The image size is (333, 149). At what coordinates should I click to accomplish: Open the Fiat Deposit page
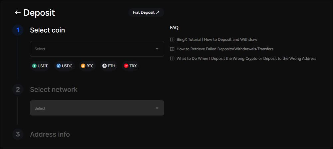point(146,12)
